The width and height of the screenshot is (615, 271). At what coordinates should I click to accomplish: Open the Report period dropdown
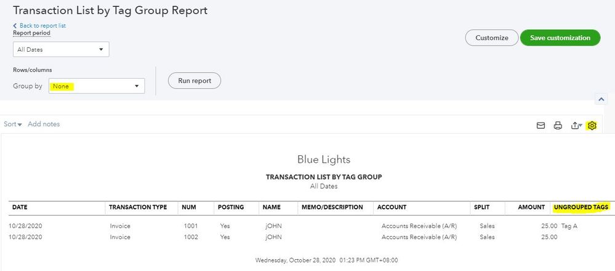[x=61, y=49]
